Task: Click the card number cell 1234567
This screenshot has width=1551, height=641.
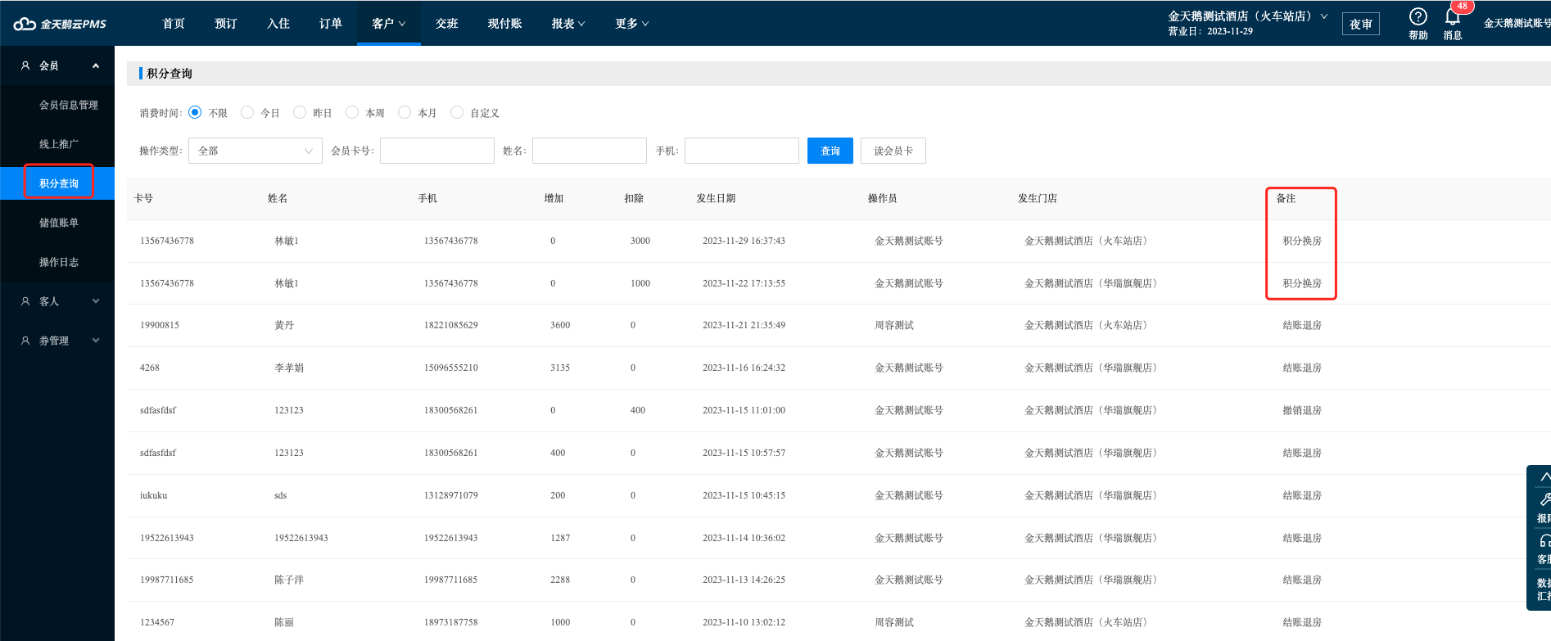Action: [157, 622]
